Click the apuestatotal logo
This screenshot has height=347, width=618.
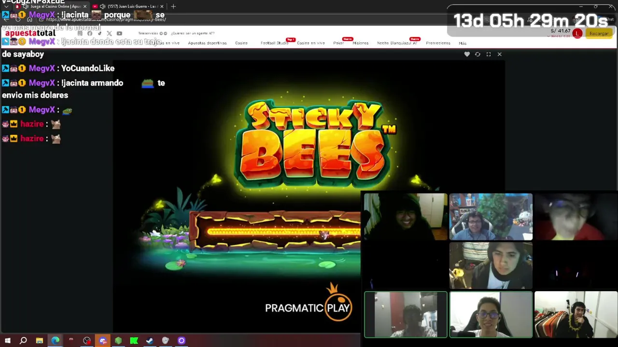tap(30, 33)
